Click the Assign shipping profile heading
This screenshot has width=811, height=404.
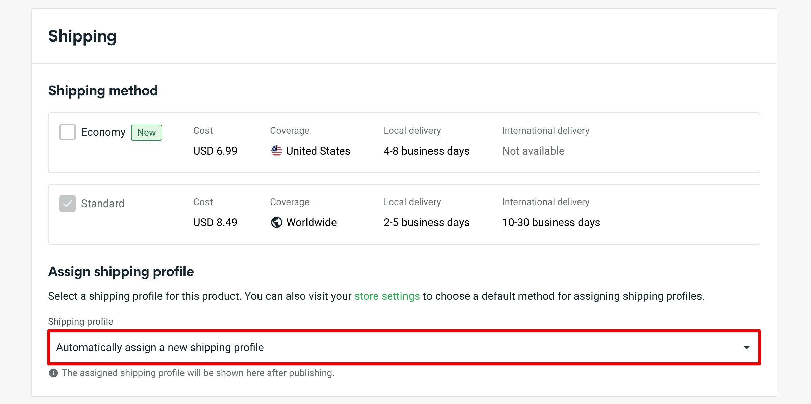tap(121, 271)
